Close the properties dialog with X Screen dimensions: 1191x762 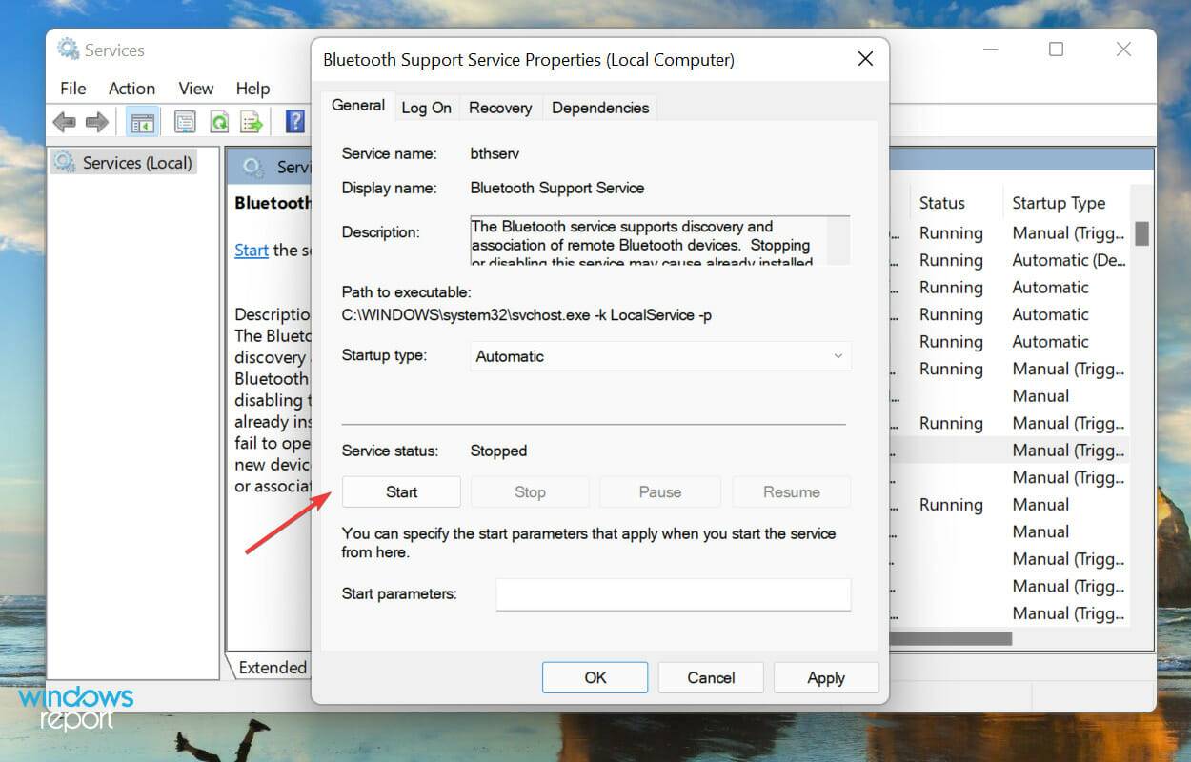point(865,59)
